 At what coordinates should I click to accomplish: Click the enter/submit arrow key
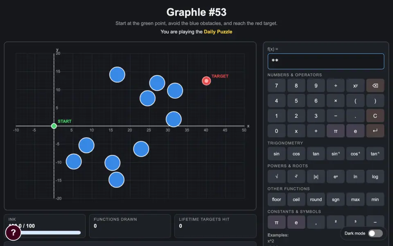[375, 131]
